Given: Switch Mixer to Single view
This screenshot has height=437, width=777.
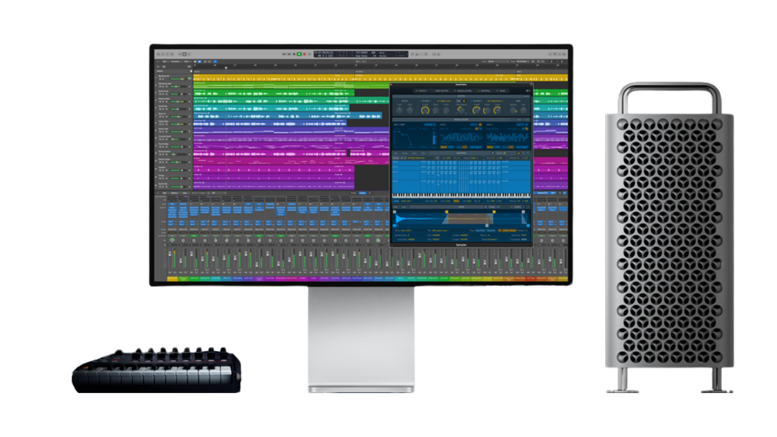Looking at the screenshot, I should pos(353,193).
